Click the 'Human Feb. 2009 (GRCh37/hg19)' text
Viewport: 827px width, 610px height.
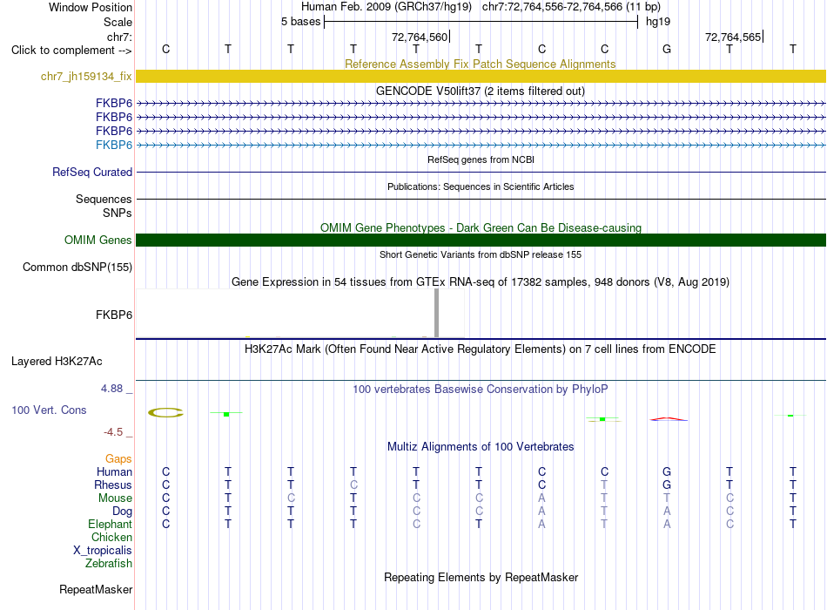coord(386,7)
